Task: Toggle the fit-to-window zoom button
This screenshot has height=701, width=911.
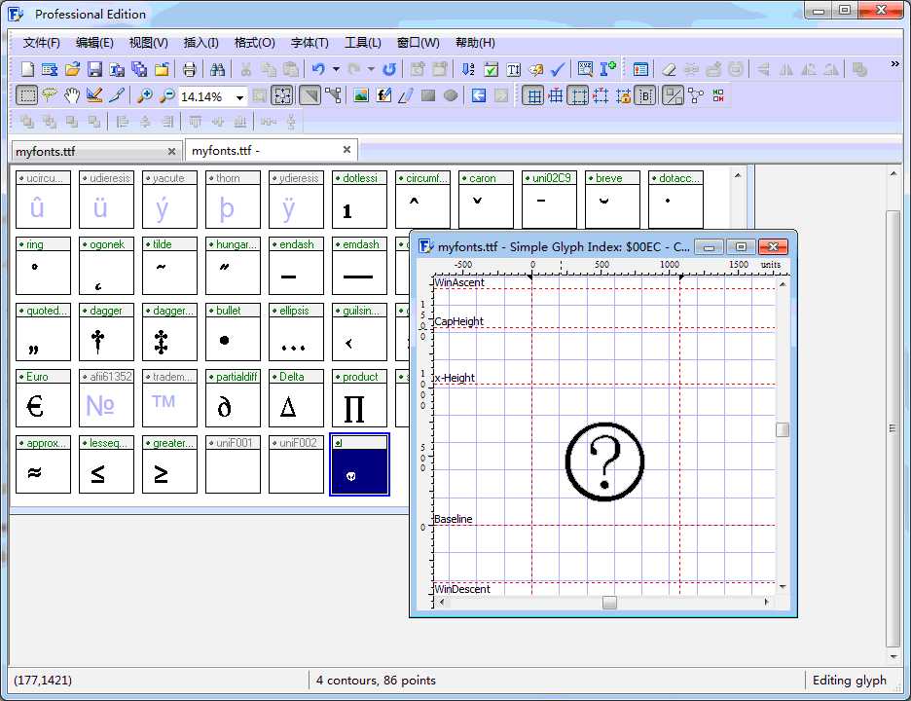Action: pyautogui.click(x=282, y=96)
